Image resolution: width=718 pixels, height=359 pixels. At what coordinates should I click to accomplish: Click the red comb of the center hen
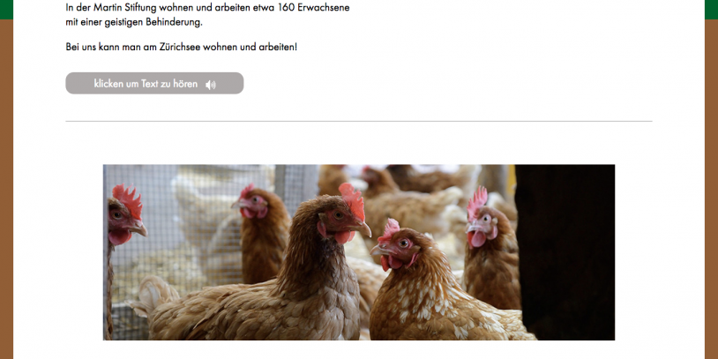pyautogui.click(x=353, y=200)
